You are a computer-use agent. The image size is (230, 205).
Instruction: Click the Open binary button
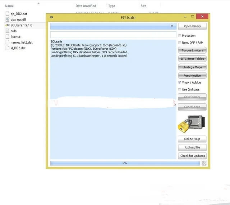[192, 26]
